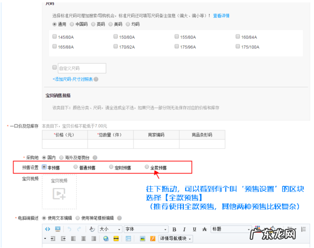
Task: Click the 价格（元） input cell
Action: click(65, 144)
